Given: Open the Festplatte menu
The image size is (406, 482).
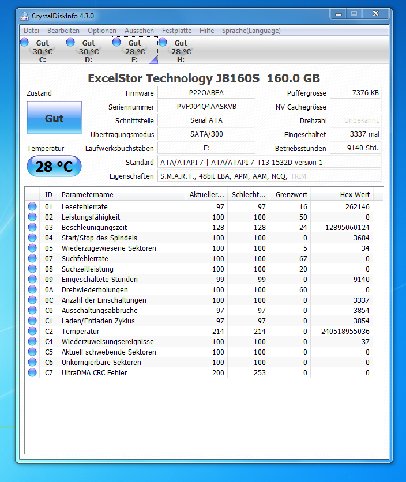Looking at the screenshot, I should 177,31.
